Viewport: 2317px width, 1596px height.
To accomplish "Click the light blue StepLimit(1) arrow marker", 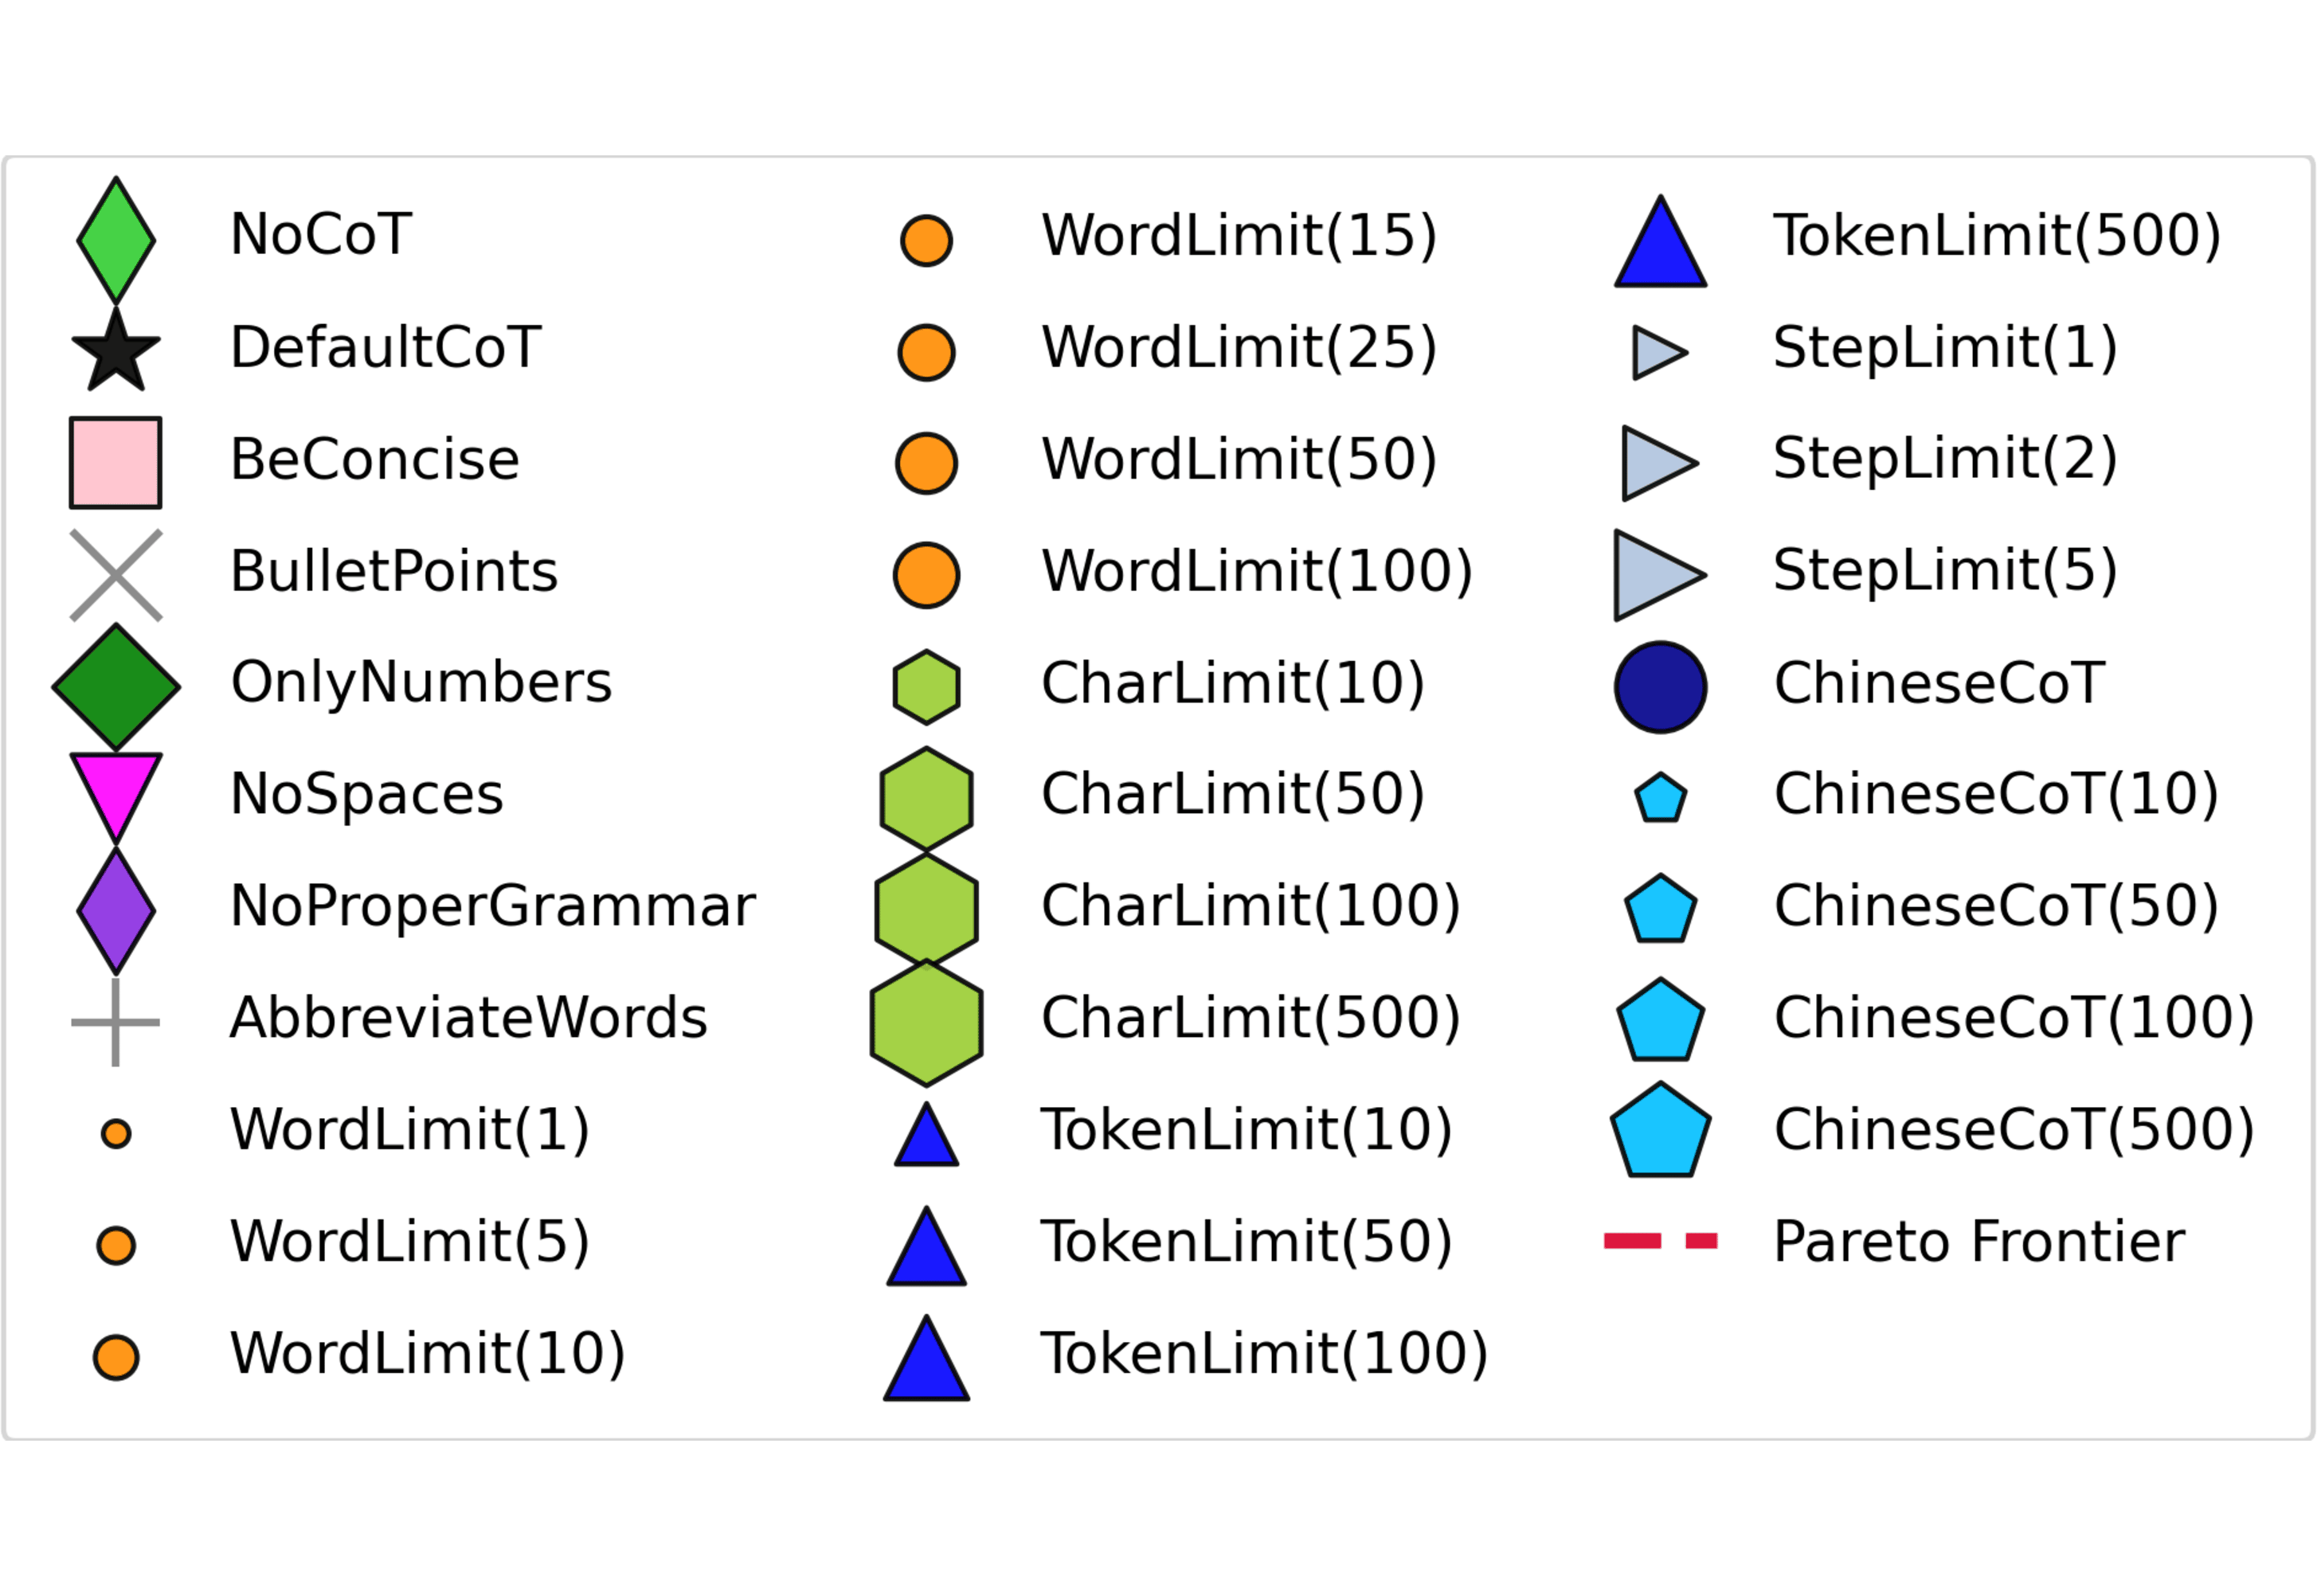I will [x=1656, y=352].
